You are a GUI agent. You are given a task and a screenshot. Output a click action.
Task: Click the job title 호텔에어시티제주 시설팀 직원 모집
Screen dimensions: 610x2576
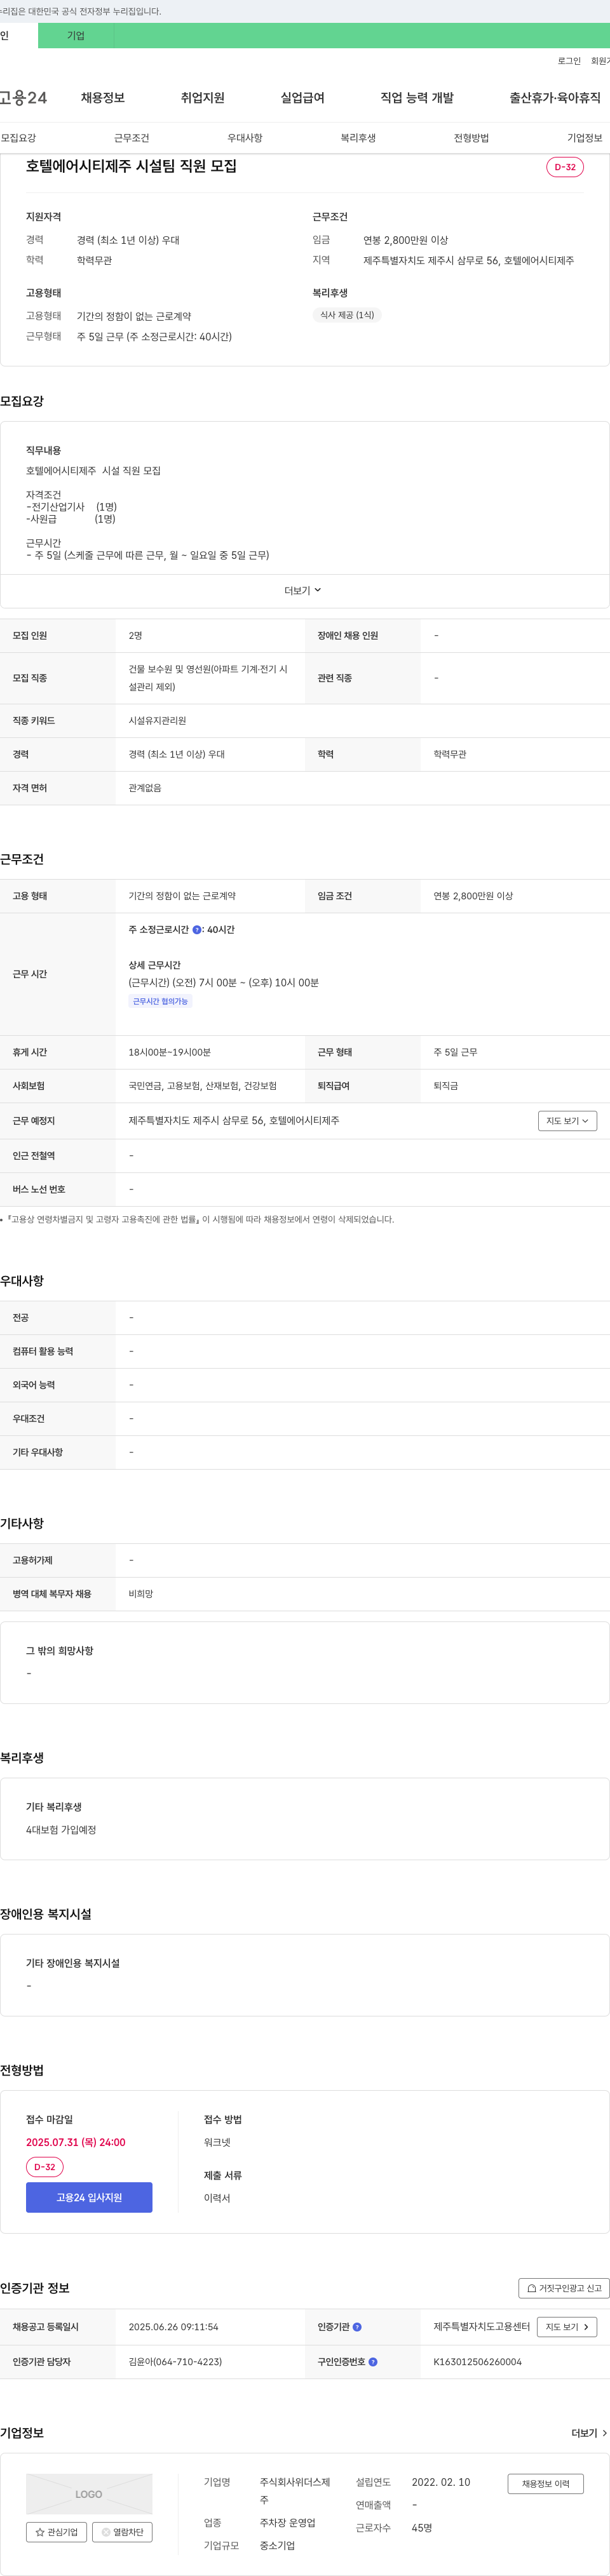point(131,166)
